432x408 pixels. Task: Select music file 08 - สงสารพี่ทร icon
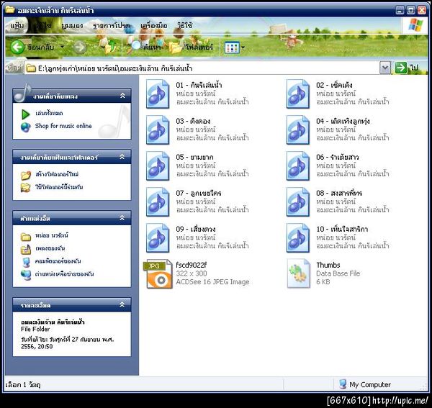point(298,202)
